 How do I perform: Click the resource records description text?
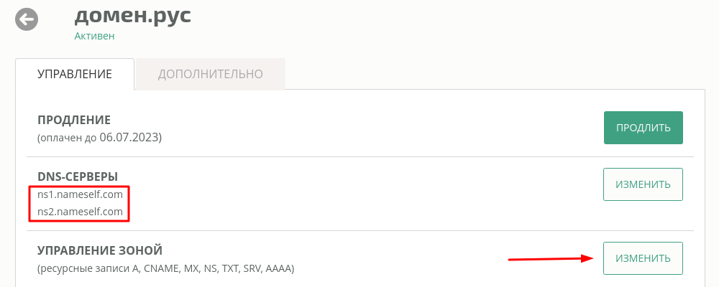pos(165,268)
